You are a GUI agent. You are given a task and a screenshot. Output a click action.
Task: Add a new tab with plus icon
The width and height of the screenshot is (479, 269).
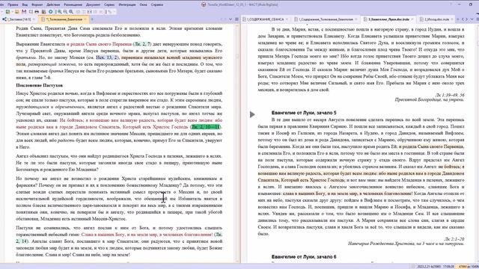(92, 19)
